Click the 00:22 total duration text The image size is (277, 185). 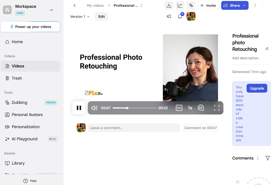point(163,108)
